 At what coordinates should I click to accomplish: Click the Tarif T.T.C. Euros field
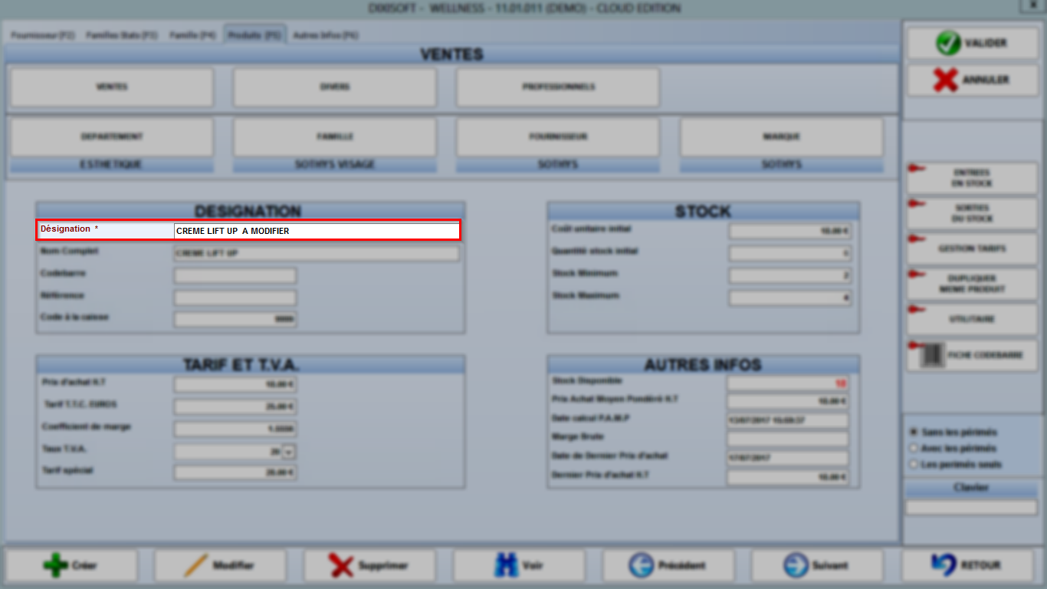coord(235,407)
